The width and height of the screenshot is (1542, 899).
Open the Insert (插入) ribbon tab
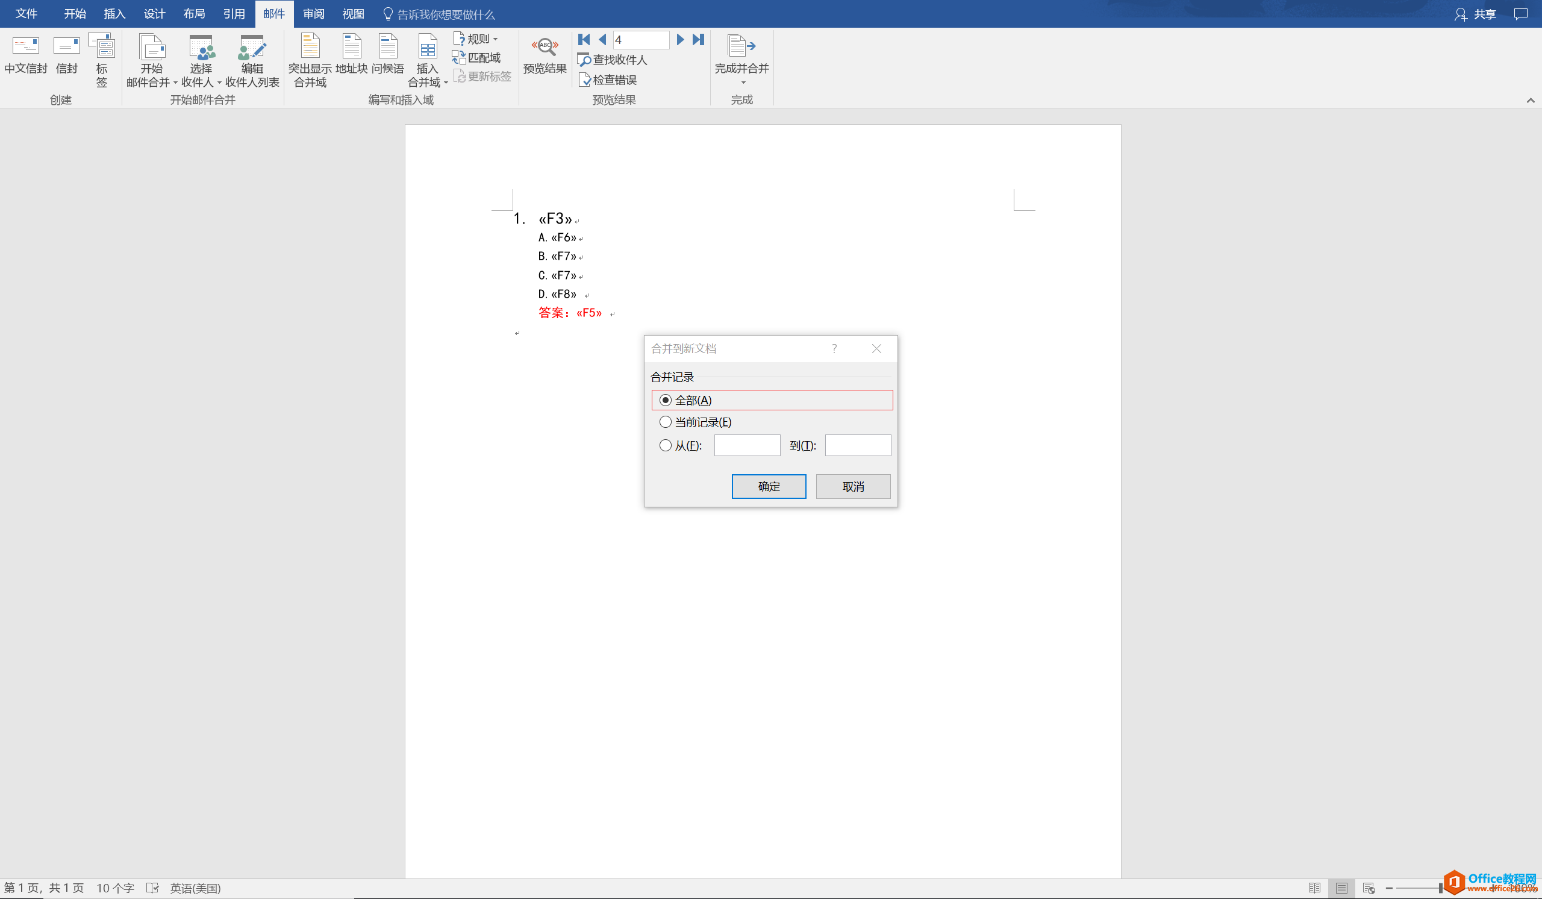click(x=114, y=13)
